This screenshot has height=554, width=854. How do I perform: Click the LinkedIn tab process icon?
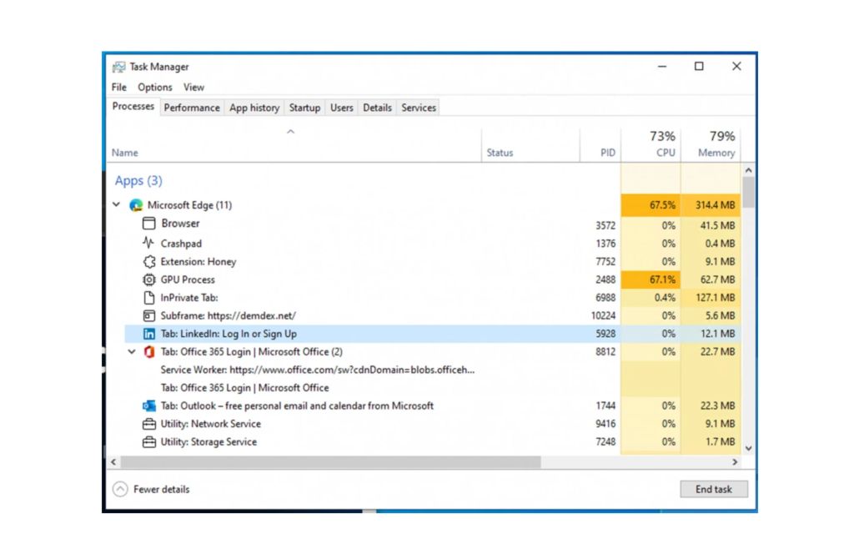[x=149, y=334]
